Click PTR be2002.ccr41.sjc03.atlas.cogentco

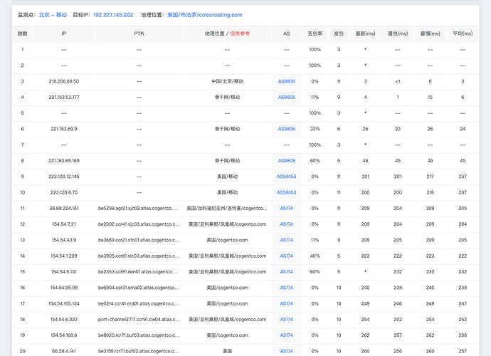point(139,224)
